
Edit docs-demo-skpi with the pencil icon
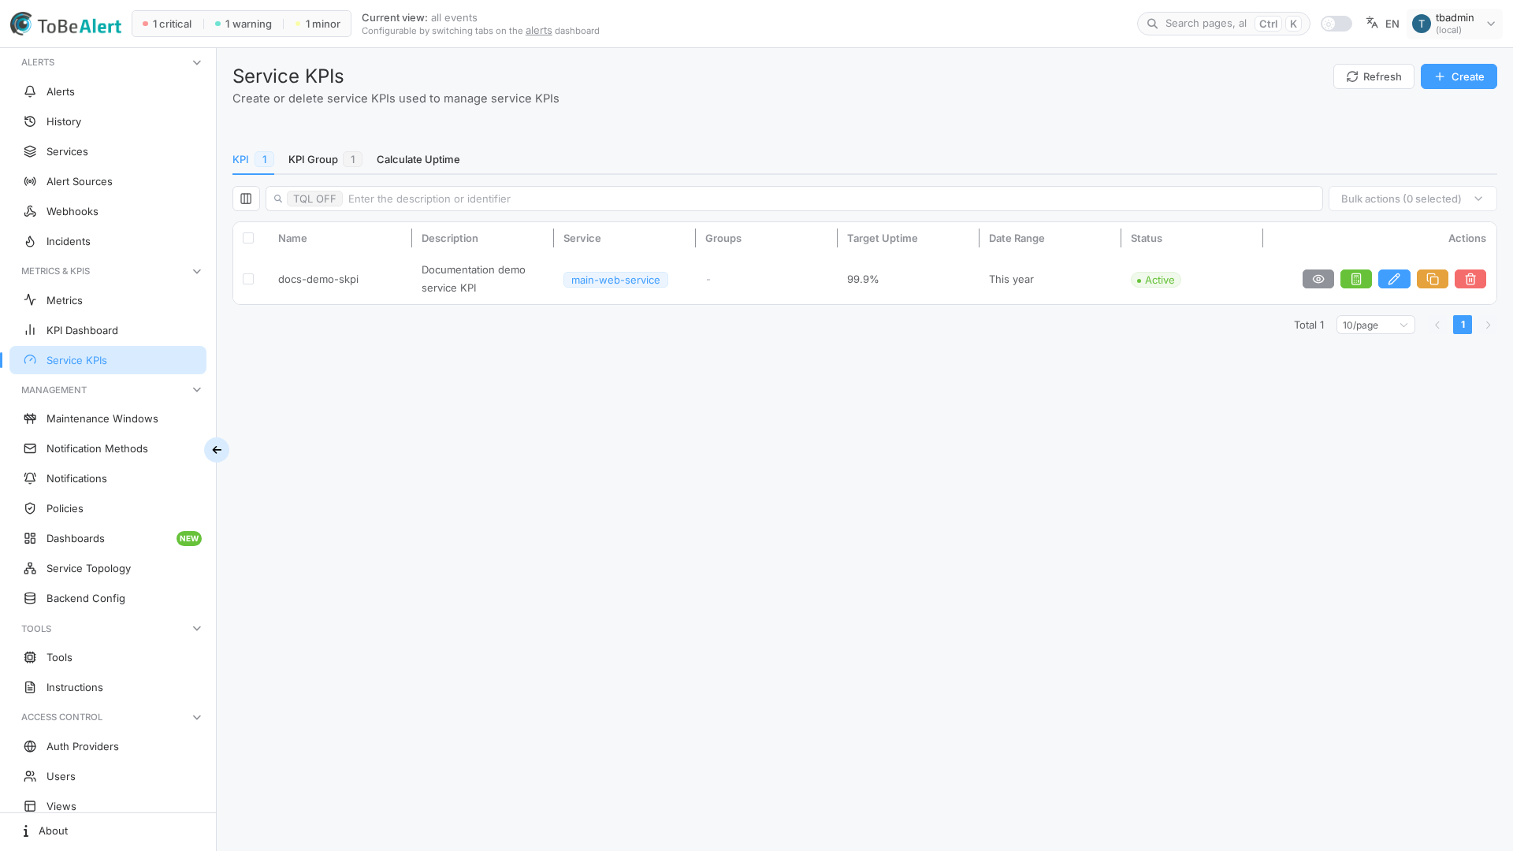(x=1393, y=279)
